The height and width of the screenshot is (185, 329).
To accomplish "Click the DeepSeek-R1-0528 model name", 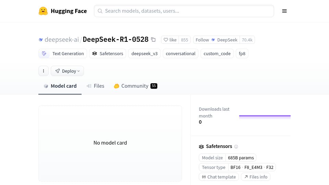I will tap(115, 39).
